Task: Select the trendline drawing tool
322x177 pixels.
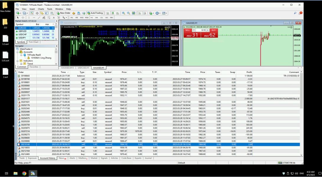Action: 39,18
